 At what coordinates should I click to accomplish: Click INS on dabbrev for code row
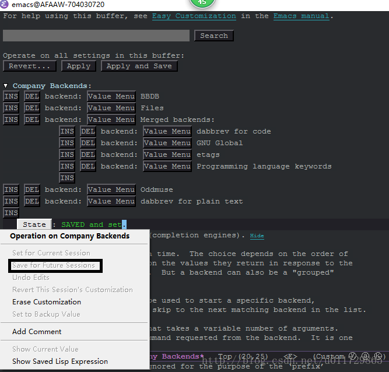(x=67, y=131)
